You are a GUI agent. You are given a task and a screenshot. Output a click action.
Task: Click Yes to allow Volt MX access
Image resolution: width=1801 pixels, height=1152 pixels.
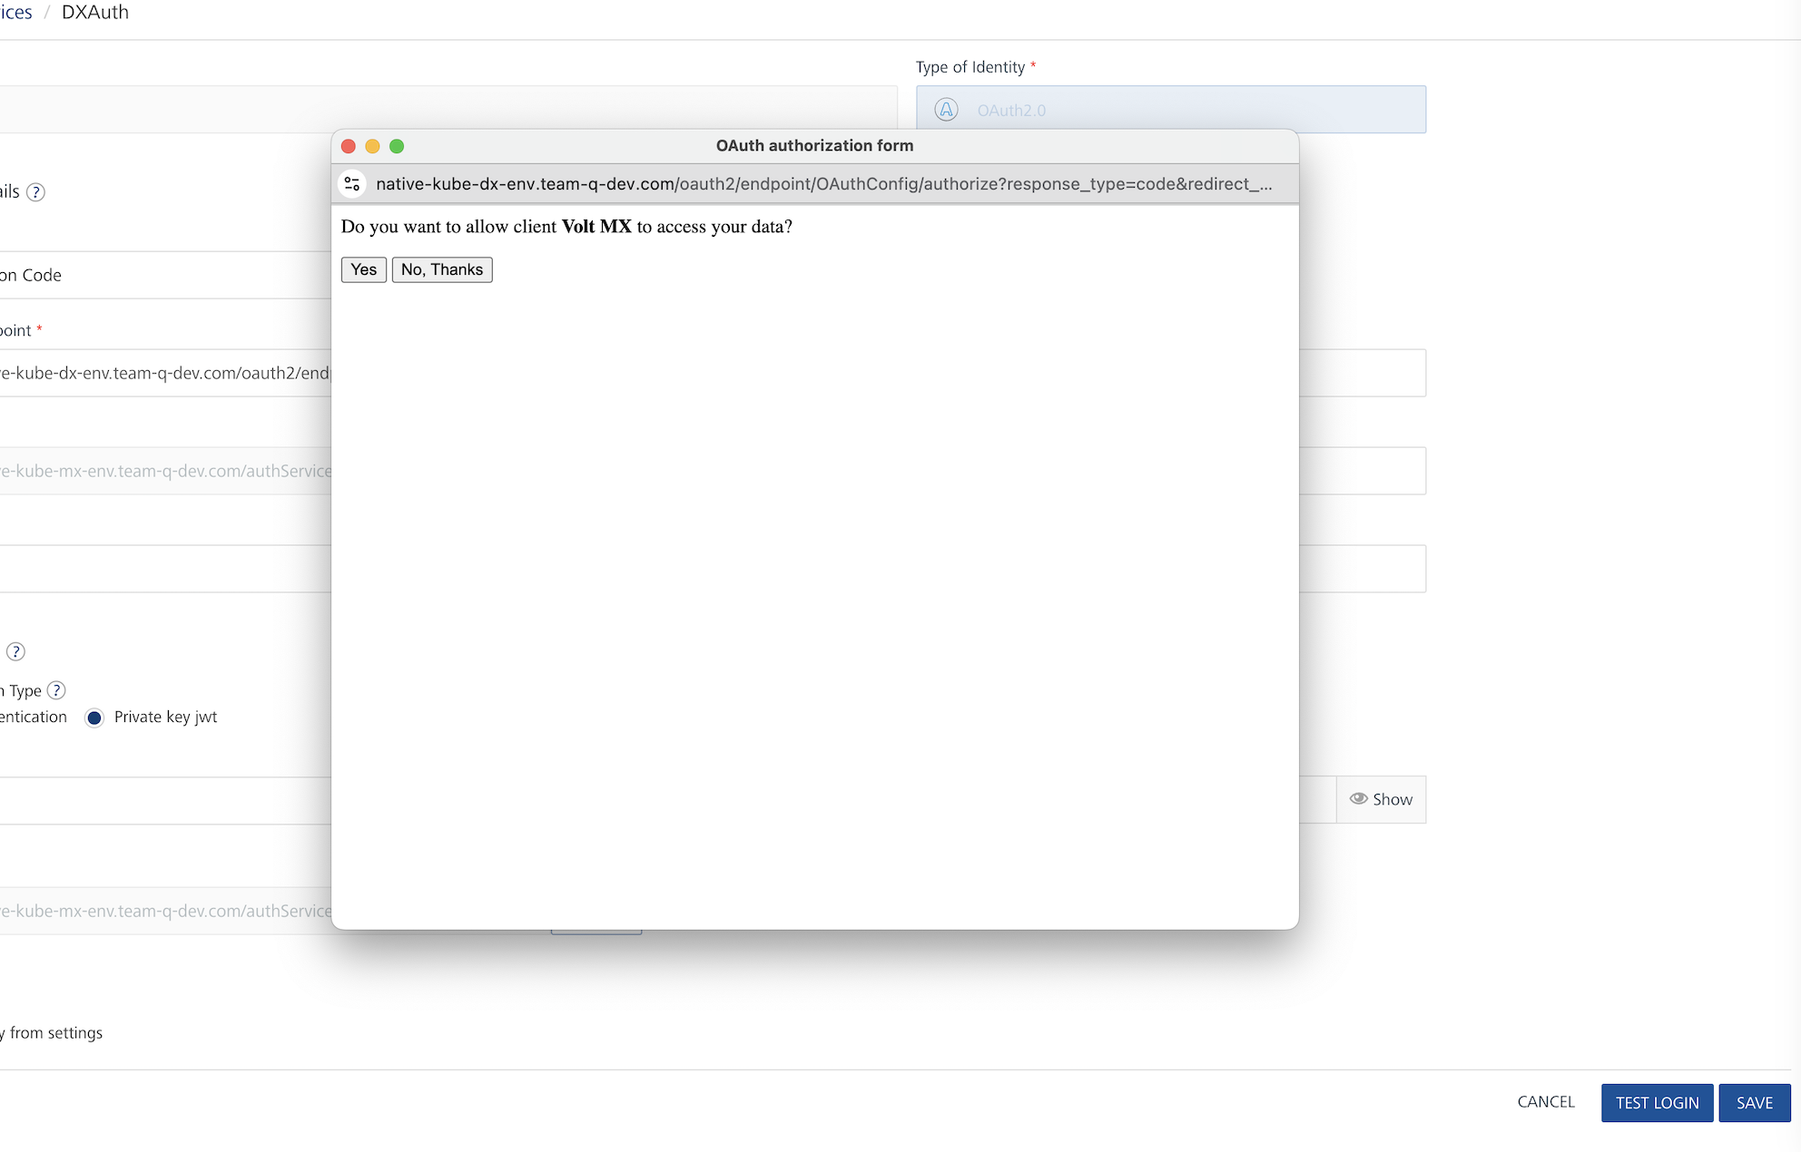[363, 269]
